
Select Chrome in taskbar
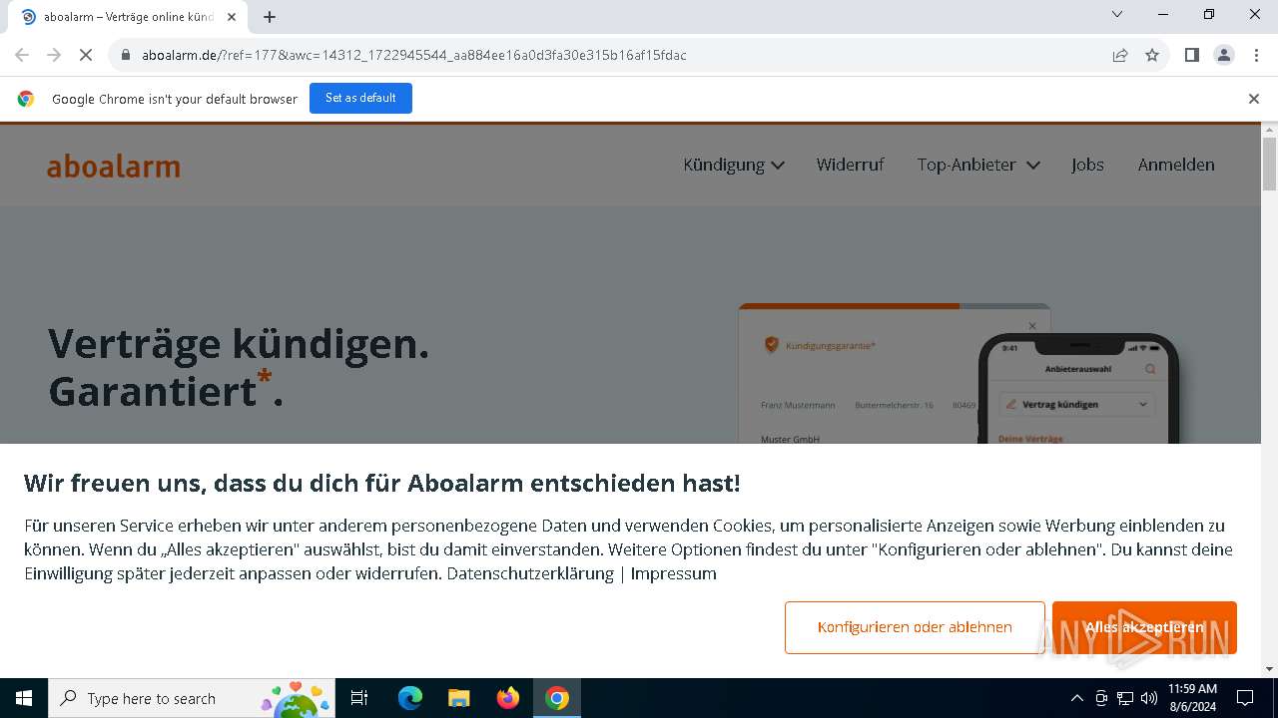557,698
